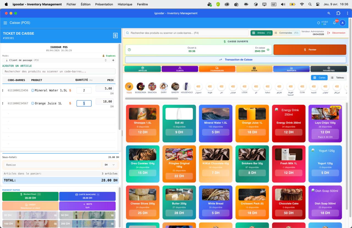The height and width of the screenshot is (228, 352).
Task: Click the dollar icon on Orange Juice row
Action: coord(70,103)
